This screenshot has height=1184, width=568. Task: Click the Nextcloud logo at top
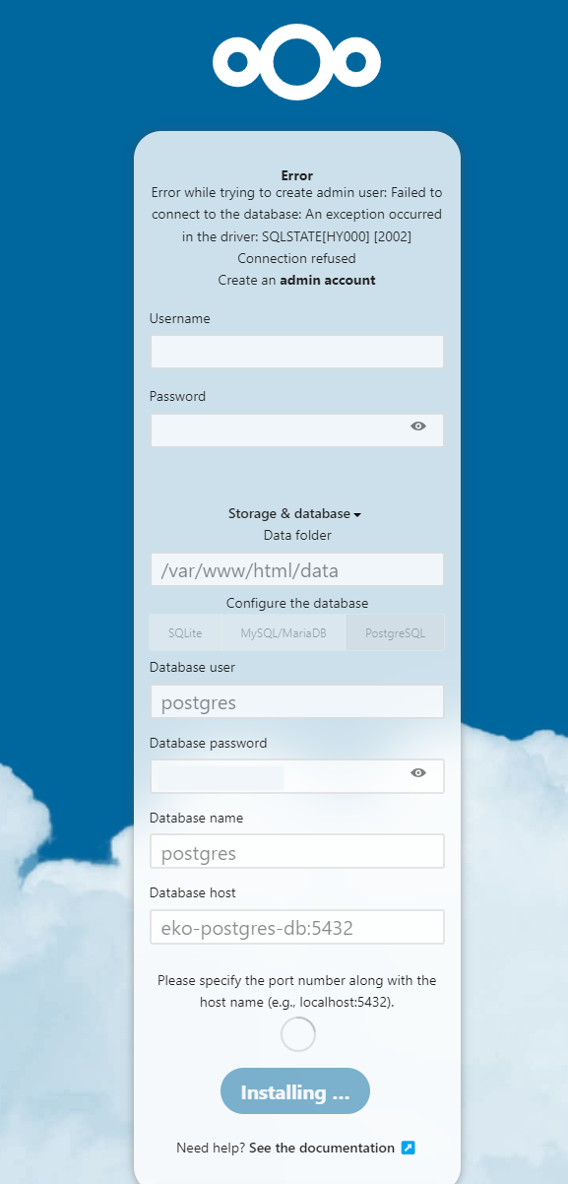click(x=296, y=62)
